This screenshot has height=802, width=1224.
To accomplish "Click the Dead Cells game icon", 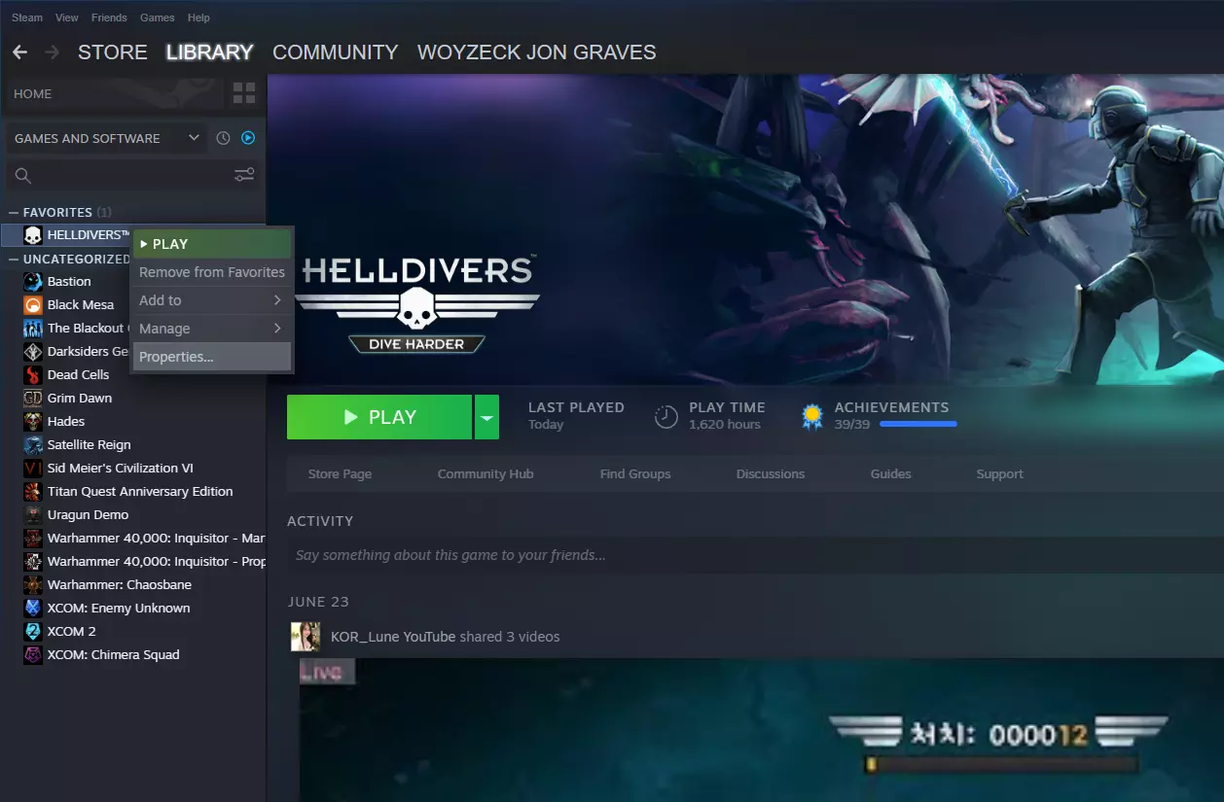I will [32, 375].
